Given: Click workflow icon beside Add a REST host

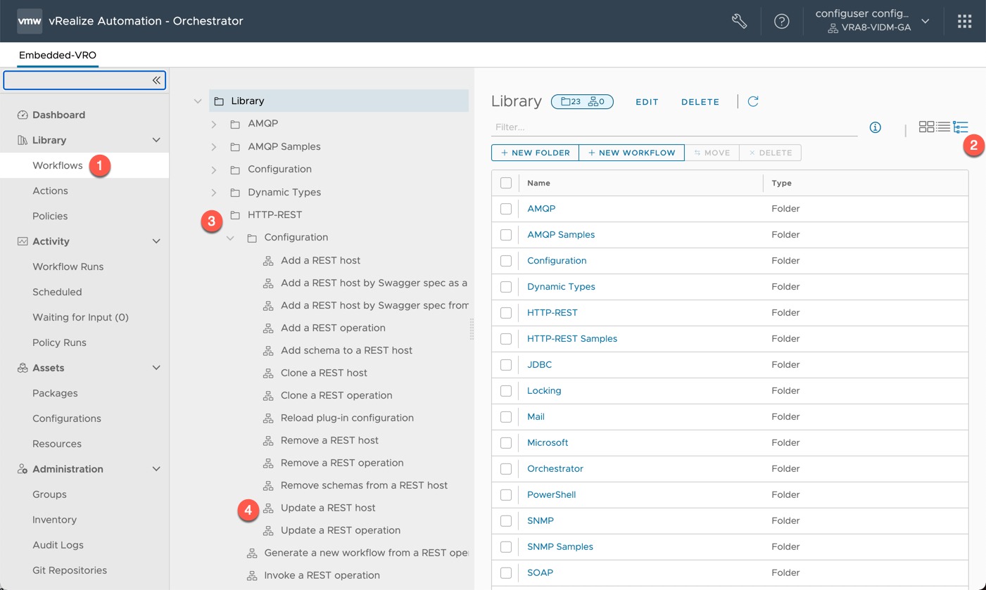Looking at the screenshot, I should click(x=268, y=260).
